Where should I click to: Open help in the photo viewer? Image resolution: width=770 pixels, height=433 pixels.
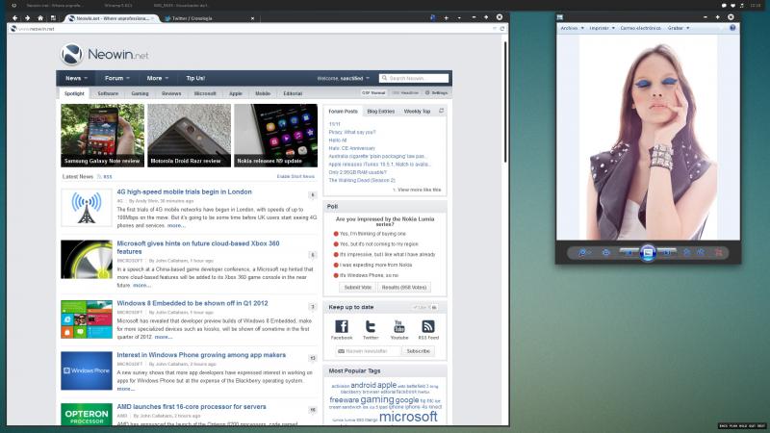click(x=732, y=28)
